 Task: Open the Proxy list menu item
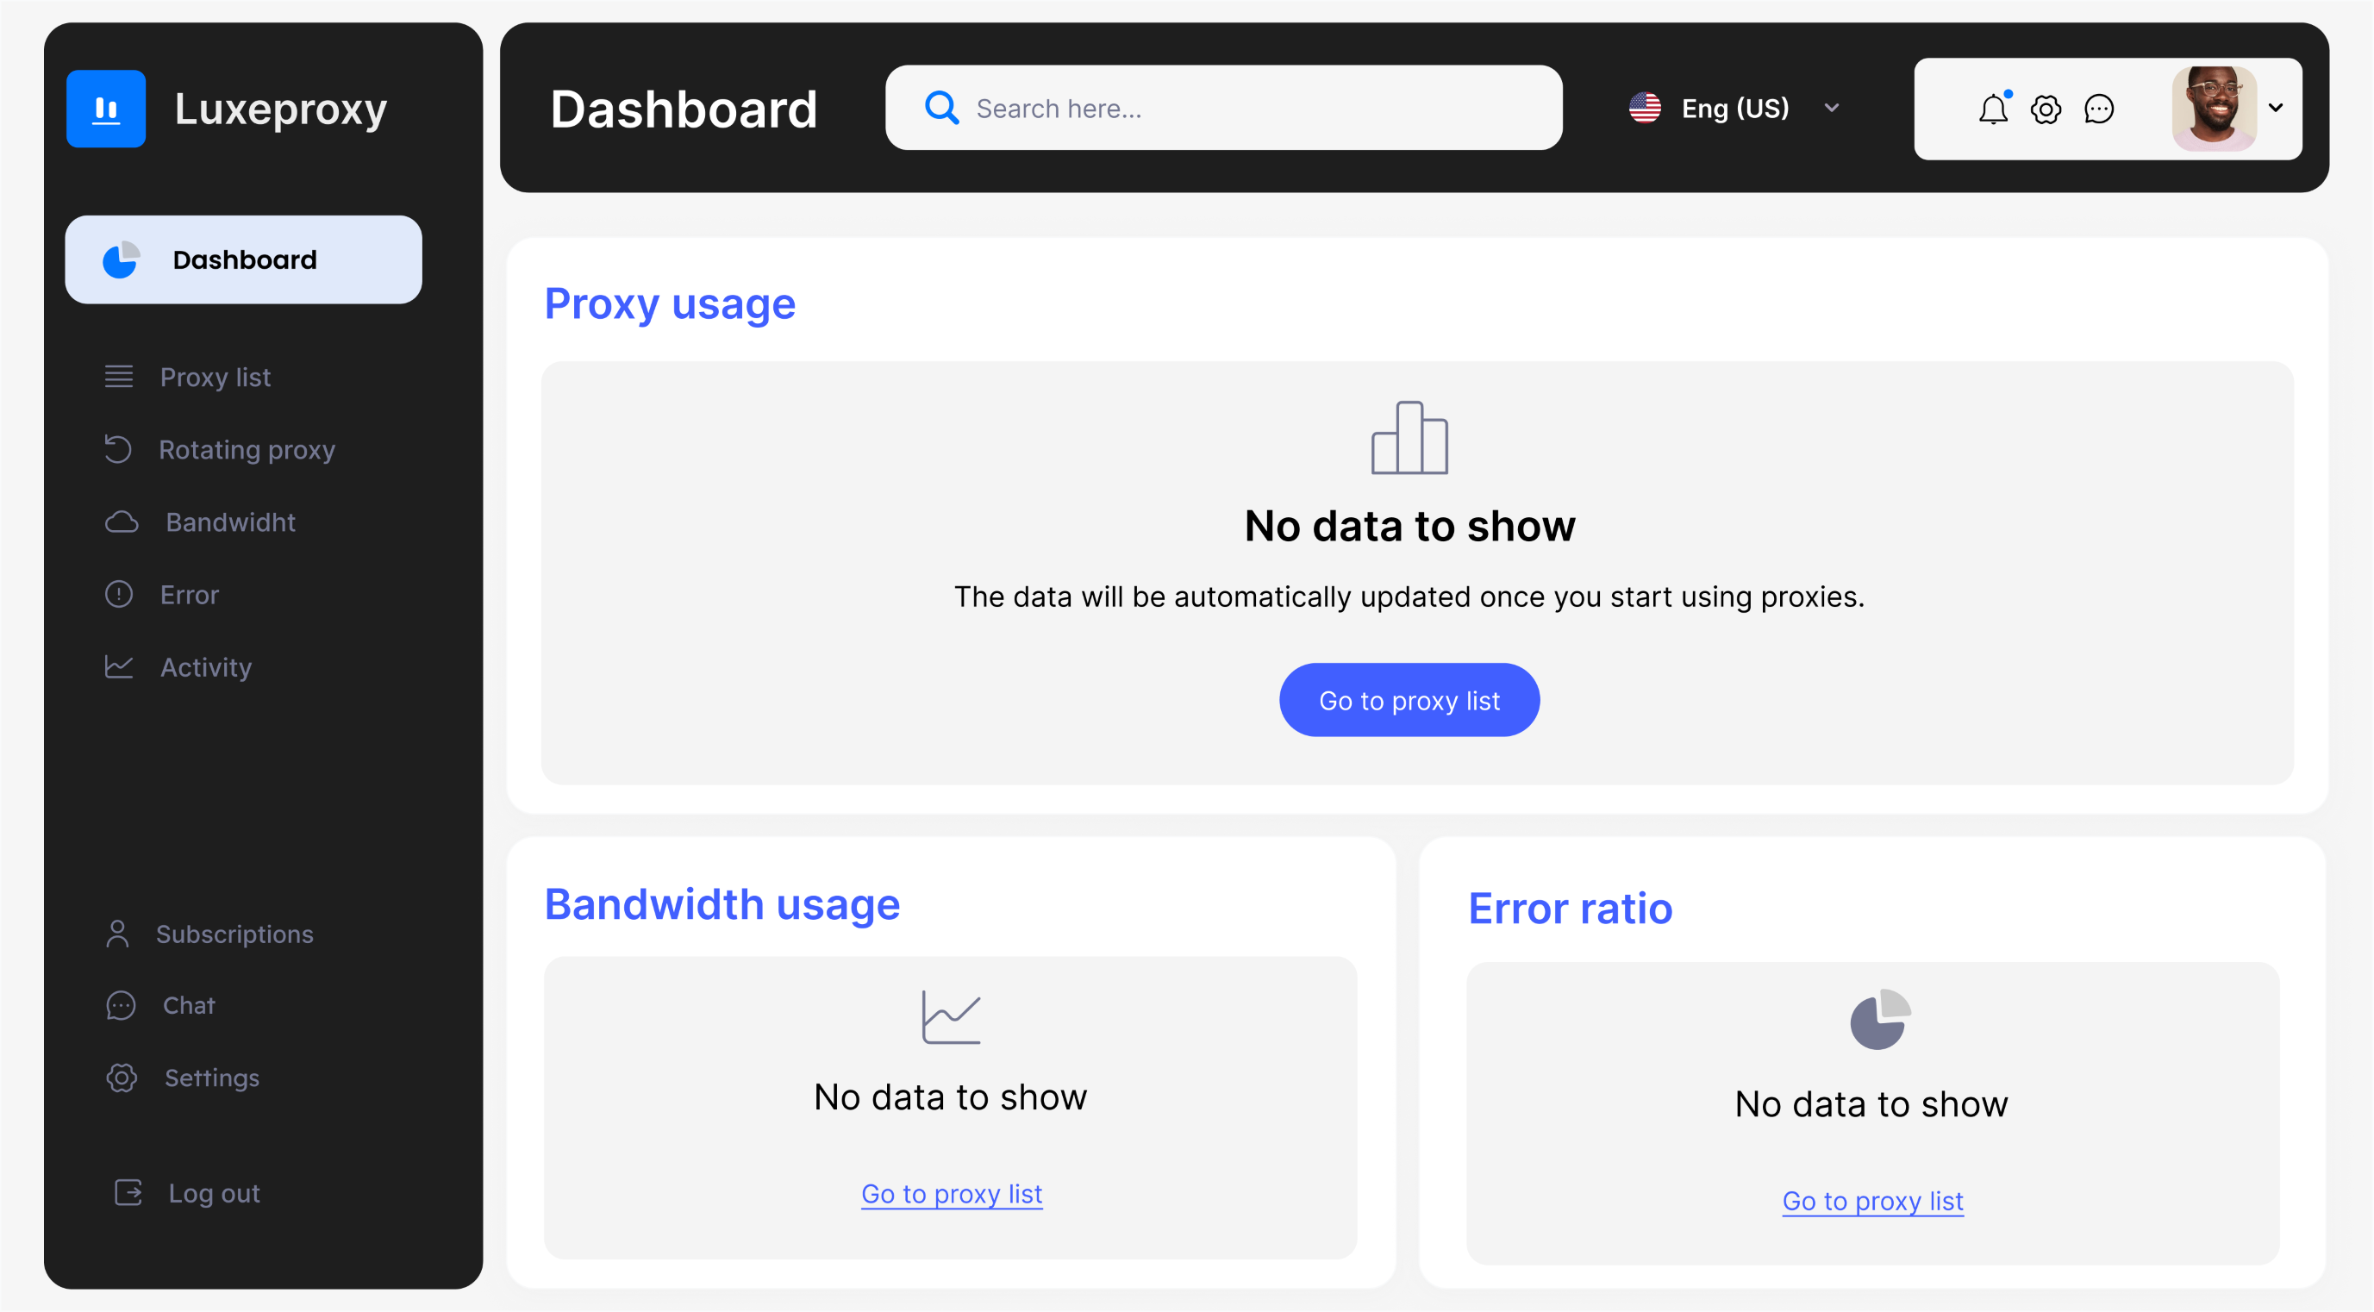coord(215,377)
